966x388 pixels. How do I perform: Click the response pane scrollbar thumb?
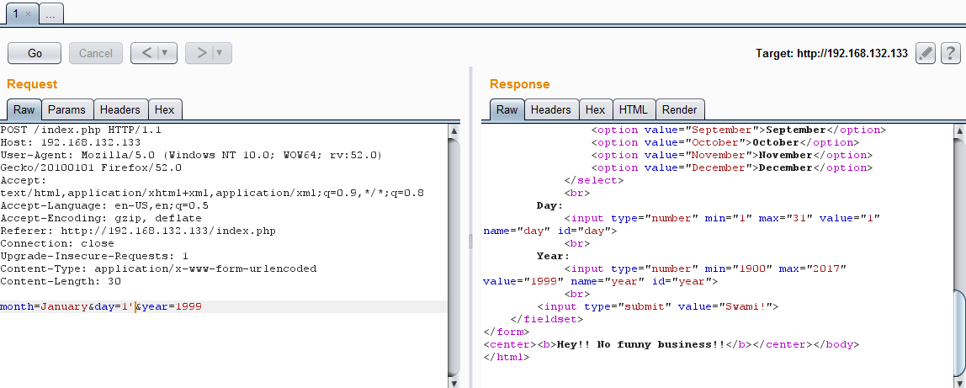[x=960, y=332]
